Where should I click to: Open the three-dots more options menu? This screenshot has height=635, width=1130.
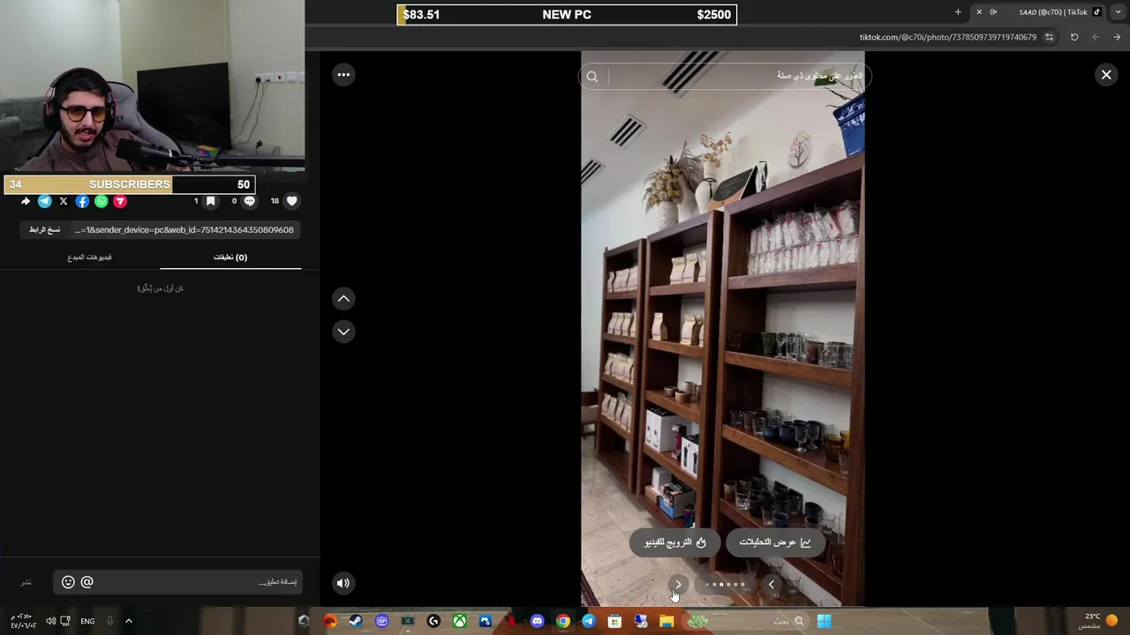(x=343, y=75)
